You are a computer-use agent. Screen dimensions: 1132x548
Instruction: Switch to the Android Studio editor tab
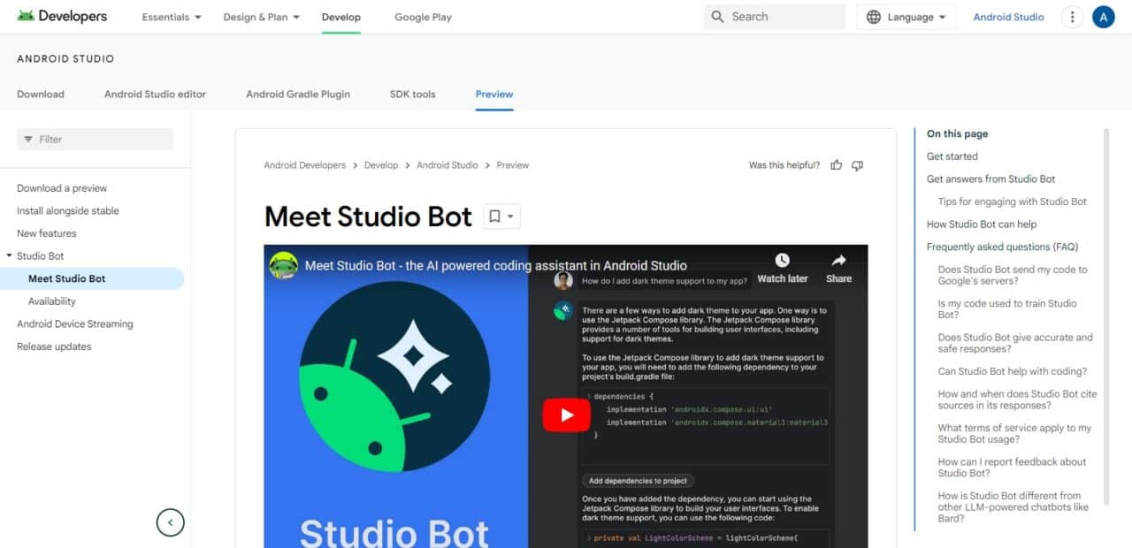[x=155, y=95]
